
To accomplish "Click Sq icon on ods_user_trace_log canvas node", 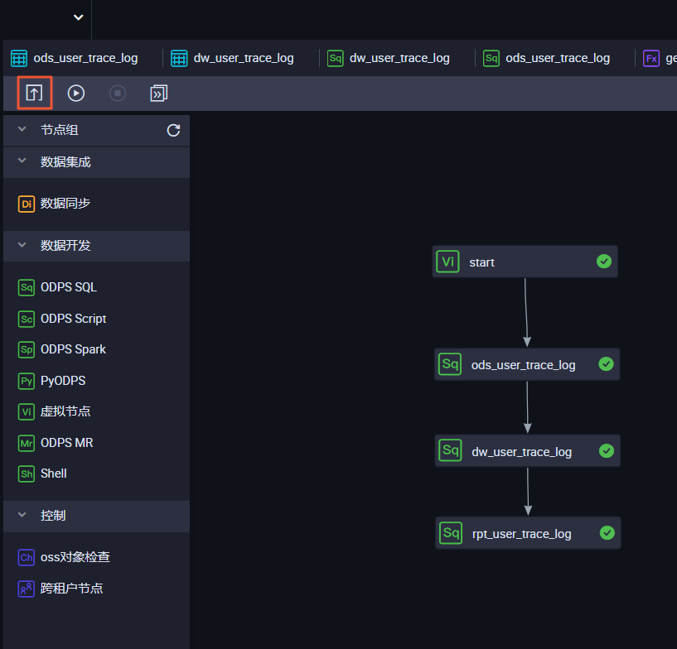I will coord(450,364).
